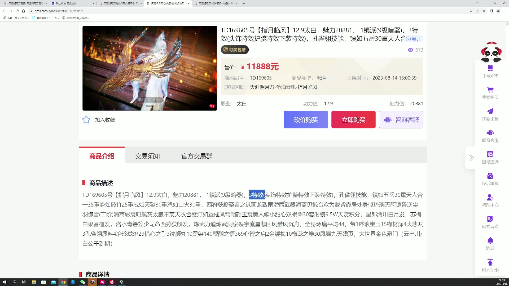
Task: Open WeChat from the taskbar
Action: coord(82,282)
